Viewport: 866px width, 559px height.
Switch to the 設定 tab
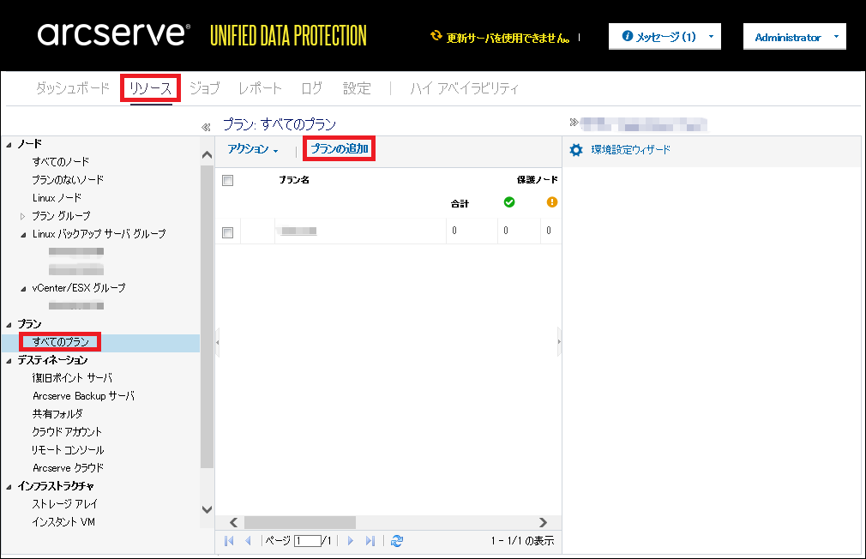coord(357,88)
